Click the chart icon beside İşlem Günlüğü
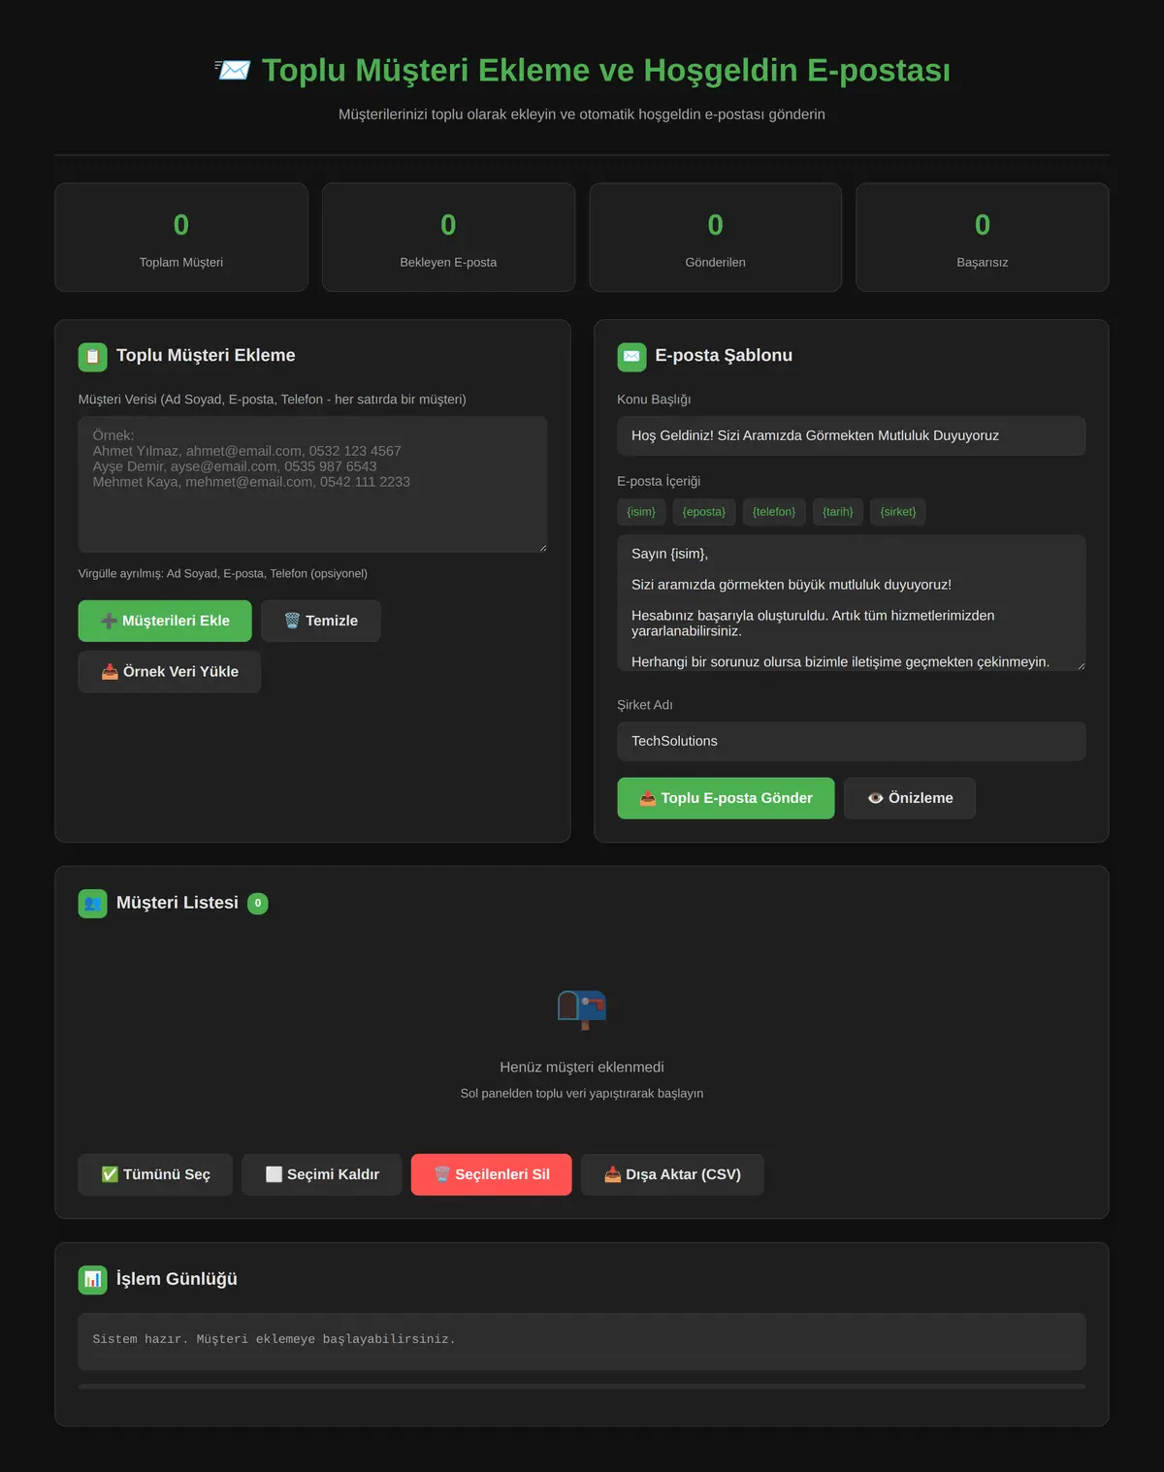The image size is (1164, 1472). 93,1279
